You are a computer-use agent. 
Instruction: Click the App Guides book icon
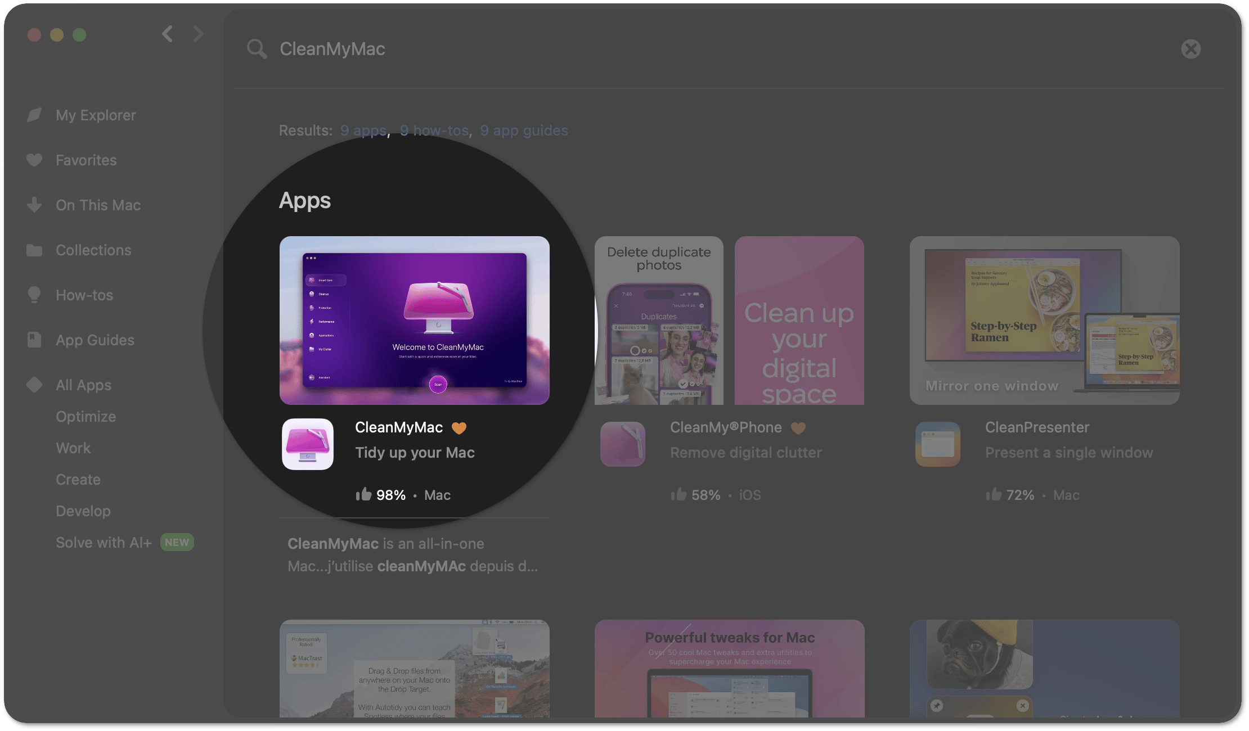click(x=34, y=340)
